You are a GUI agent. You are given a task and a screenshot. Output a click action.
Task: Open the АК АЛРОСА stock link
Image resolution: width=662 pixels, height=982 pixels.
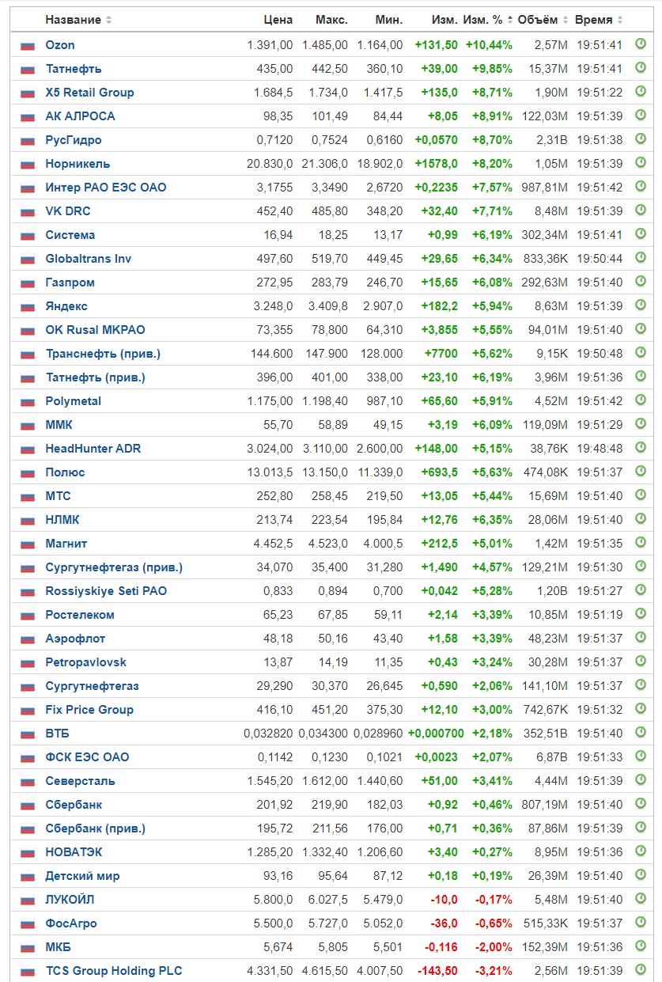tap(80, 116)
